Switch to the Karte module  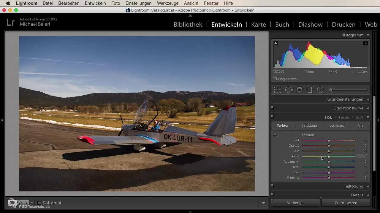tap(259, 25)
